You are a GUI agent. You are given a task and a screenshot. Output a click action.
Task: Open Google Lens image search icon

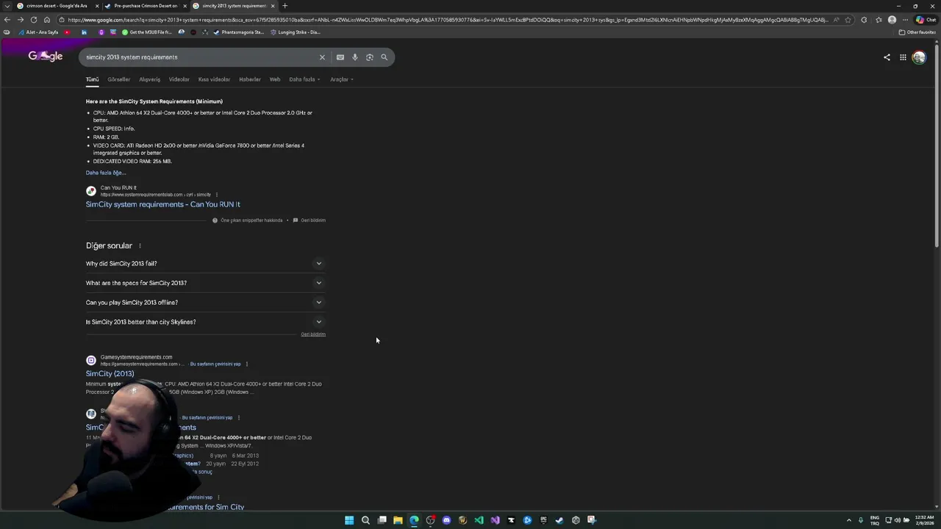(370, 57)
